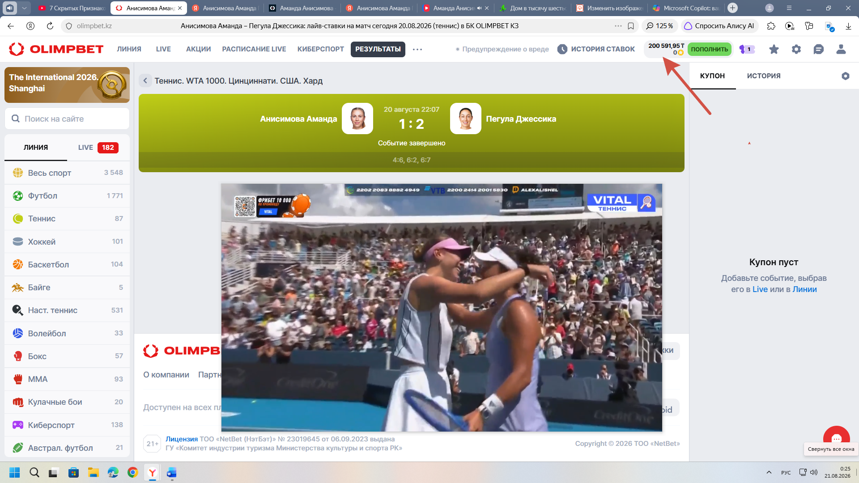This screenshot has width=859, height=483.
Task: Open a new browser tab with plus
Action: 732,8
